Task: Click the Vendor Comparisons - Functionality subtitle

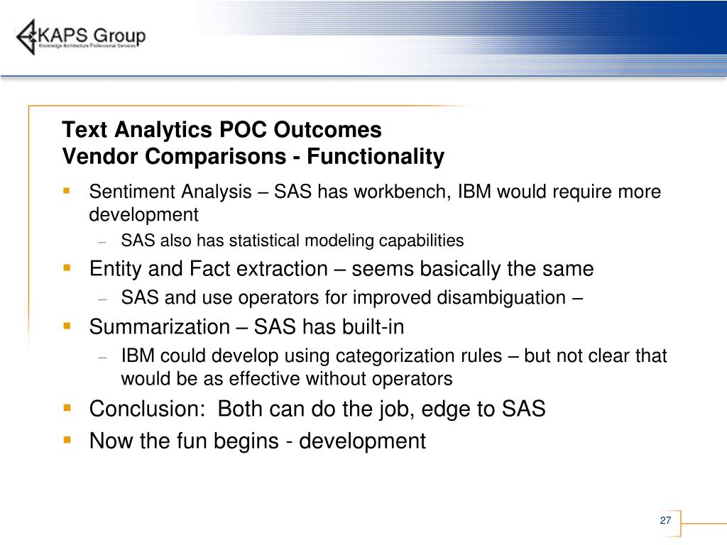Action: 253,156
